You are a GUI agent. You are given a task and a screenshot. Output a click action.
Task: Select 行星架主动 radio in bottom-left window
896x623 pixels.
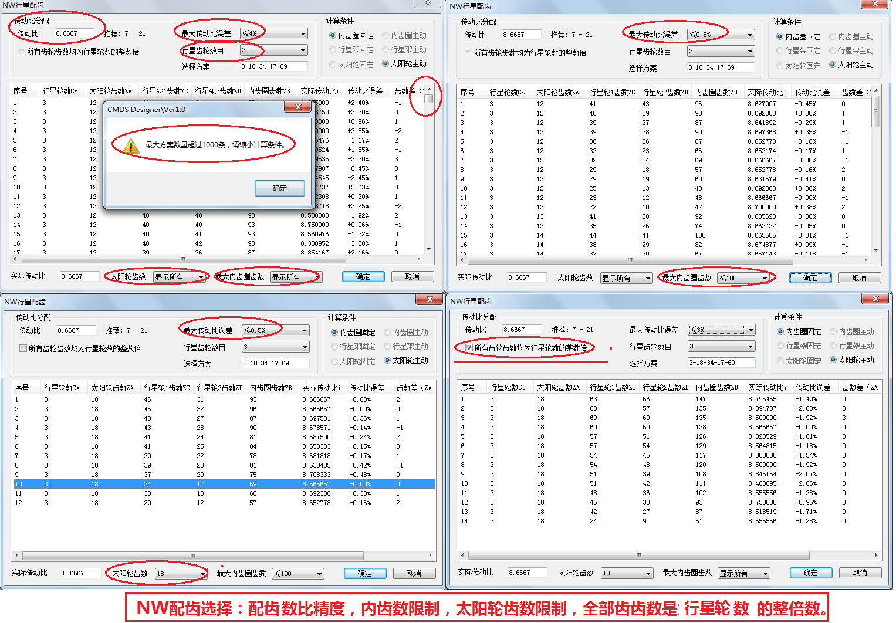[387, 346]
